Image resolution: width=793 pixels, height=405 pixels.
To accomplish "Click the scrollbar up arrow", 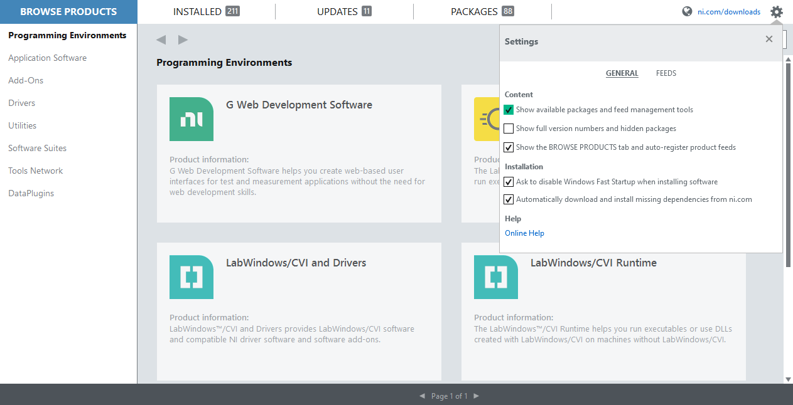I will click(789, 58).
